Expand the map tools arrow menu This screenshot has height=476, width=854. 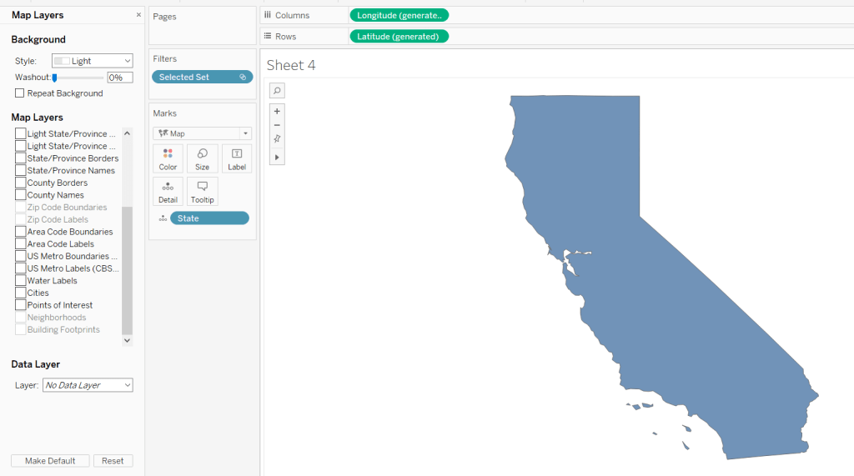point(278,157)
